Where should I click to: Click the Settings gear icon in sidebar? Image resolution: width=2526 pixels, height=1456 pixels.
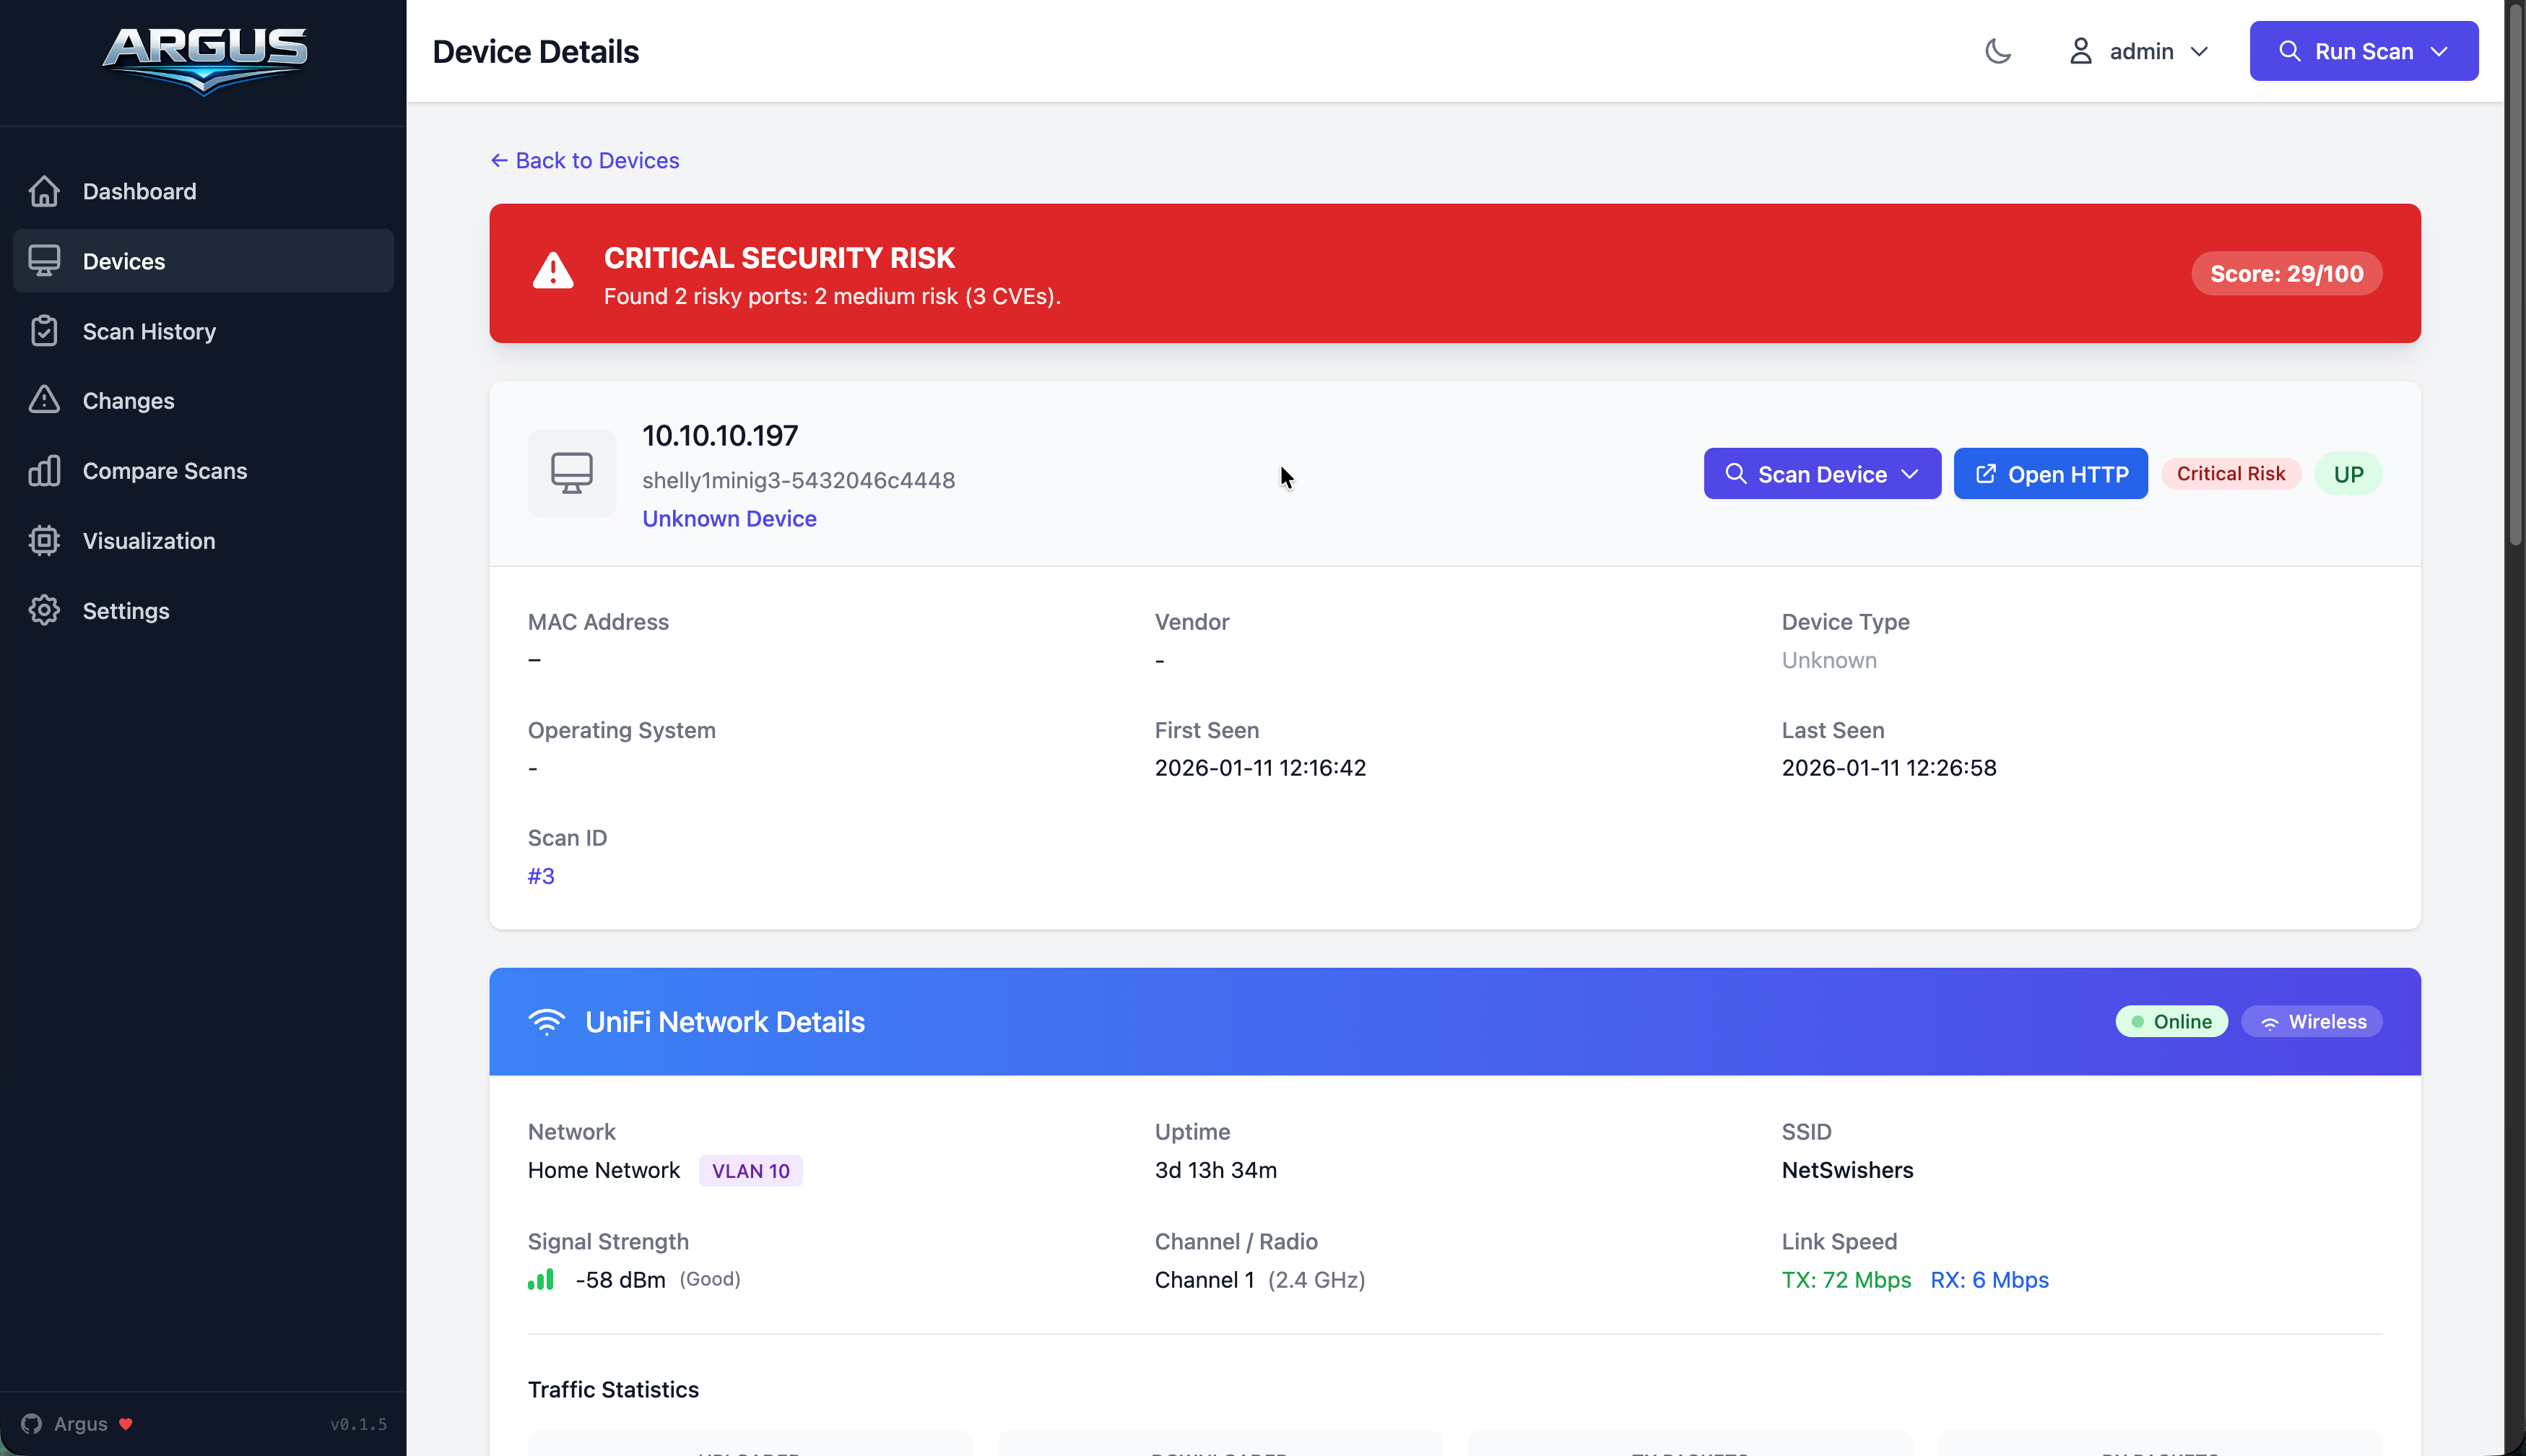(44, 611)
